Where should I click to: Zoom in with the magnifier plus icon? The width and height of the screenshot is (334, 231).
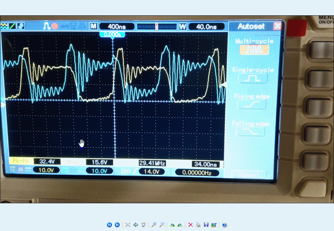click(x=154, y=225)
